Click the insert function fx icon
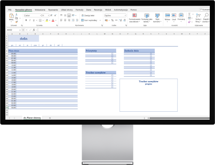The width and height of the screenshot is (215, 165). [34, 30]
